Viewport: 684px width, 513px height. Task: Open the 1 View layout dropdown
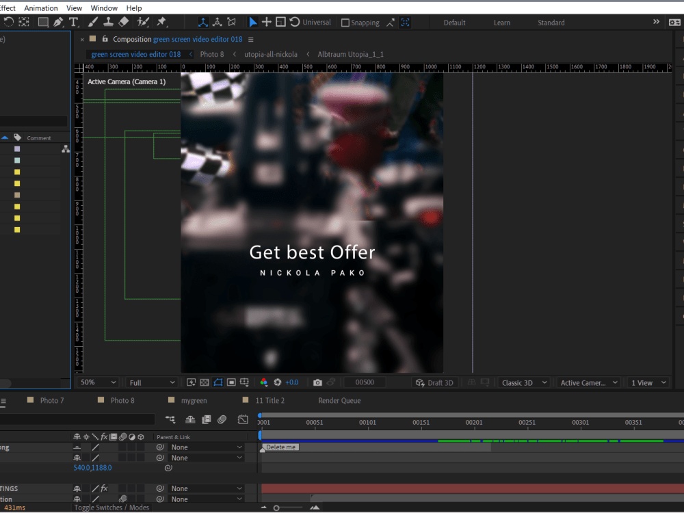tap(648, 382)
